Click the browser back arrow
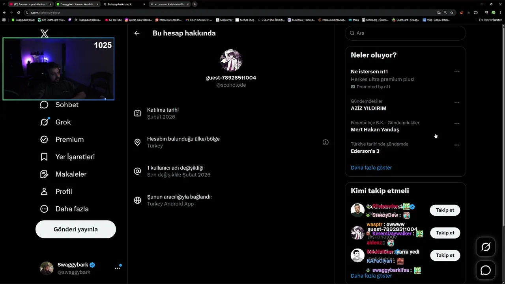The image size is (505, 284). (x=4, y=12)
